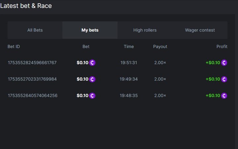The image size is (238, 149).
Task: Show the Wager contest tab
Action: 200,30
